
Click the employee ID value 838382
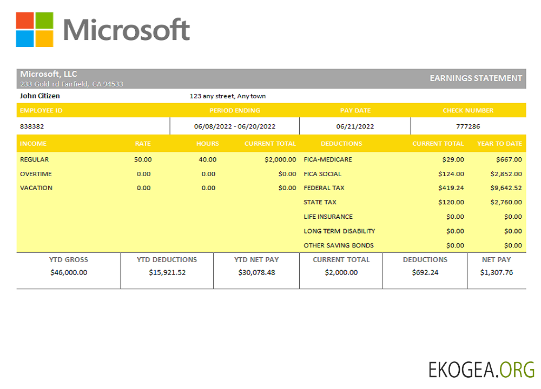click(32, 126)
